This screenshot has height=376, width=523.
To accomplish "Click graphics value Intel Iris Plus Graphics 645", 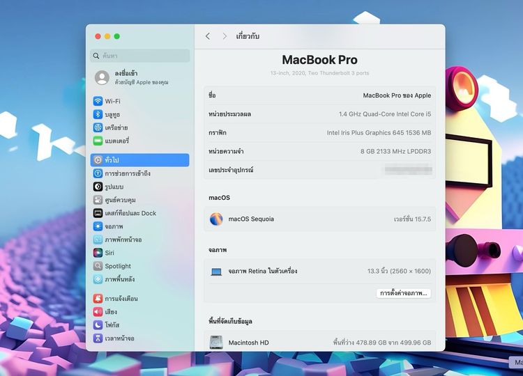I will (365, 132).
